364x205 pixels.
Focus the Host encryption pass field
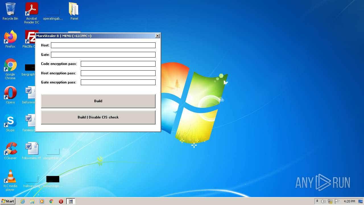(118, 73)
